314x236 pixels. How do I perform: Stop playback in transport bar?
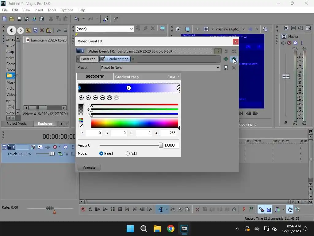click(x=120, y=209)
